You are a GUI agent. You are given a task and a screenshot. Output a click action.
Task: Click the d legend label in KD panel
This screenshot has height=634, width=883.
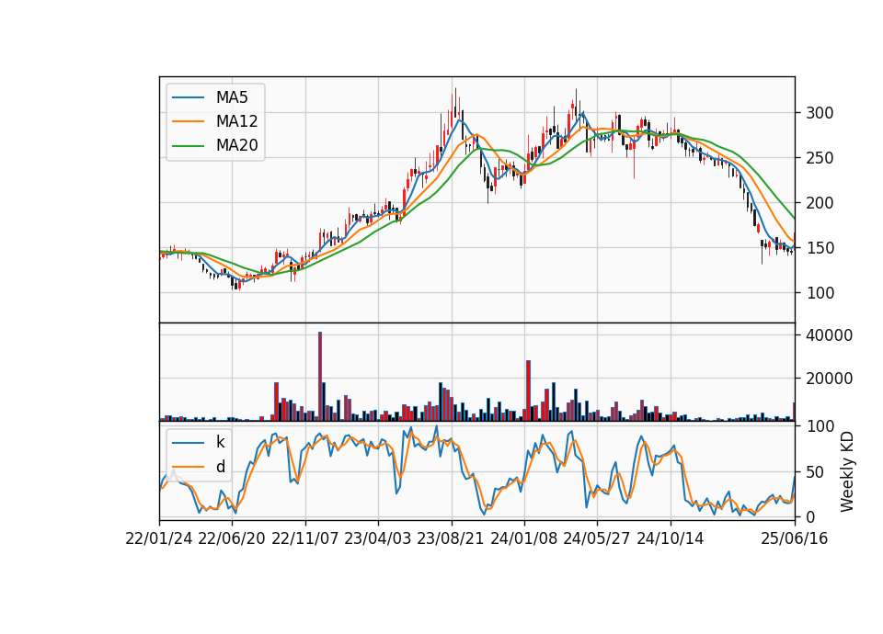tap(221, 467)
